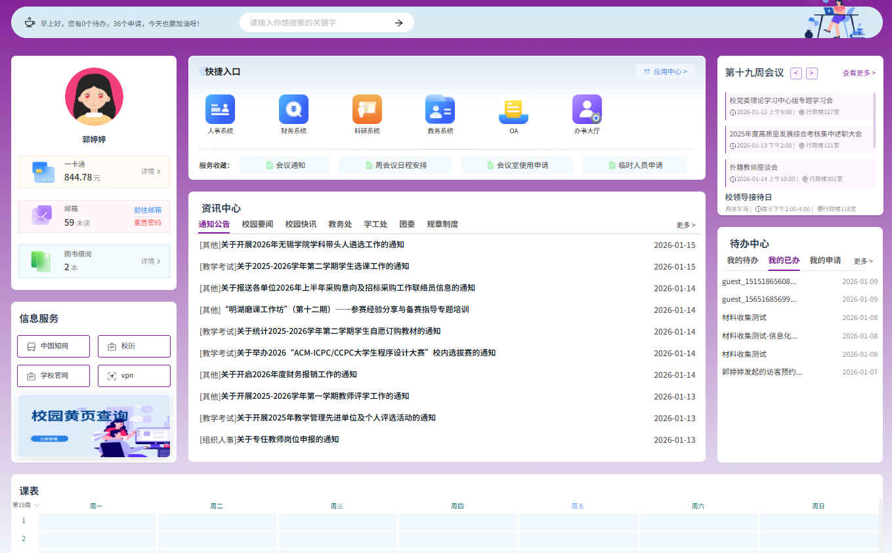892x553 pixels.
Task: Expand 一卡通 详情 chevron
Action: (158, 172)
